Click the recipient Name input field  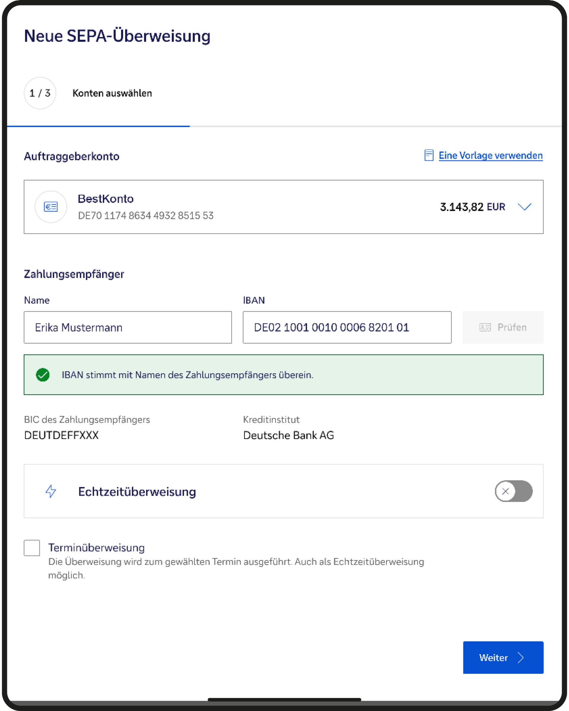(x=128, y=328)
